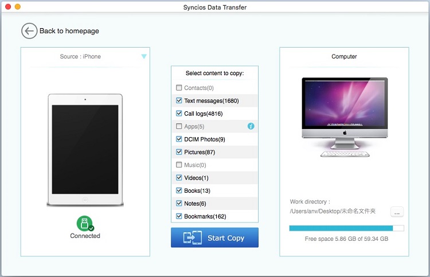Uncheck the Pictures(87) checkbox
Image resolution: width=430 pixels, height=277 pixels.
(x=179, y=152)
